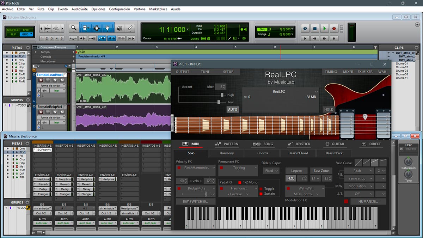Click the red Record transport button
Viewport: 423px width, 238px height.
(x=334, y=28)
